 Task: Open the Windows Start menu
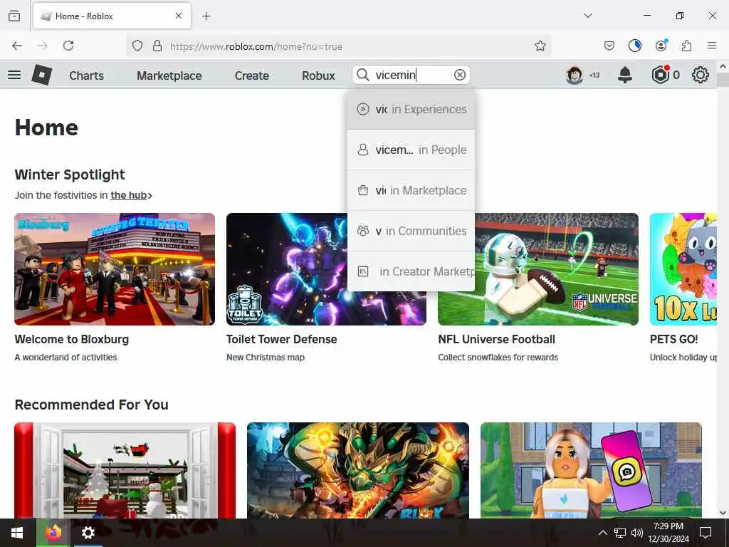click(17, 533)
